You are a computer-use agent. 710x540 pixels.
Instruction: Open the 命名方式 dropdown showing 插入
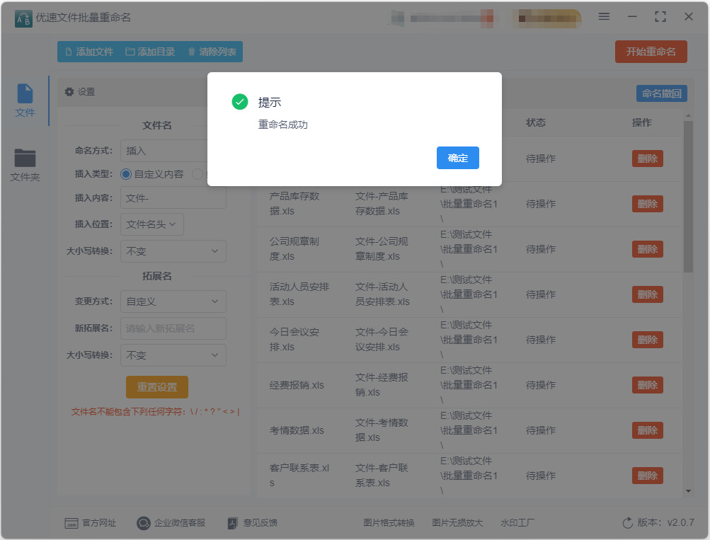click(164, 151)
